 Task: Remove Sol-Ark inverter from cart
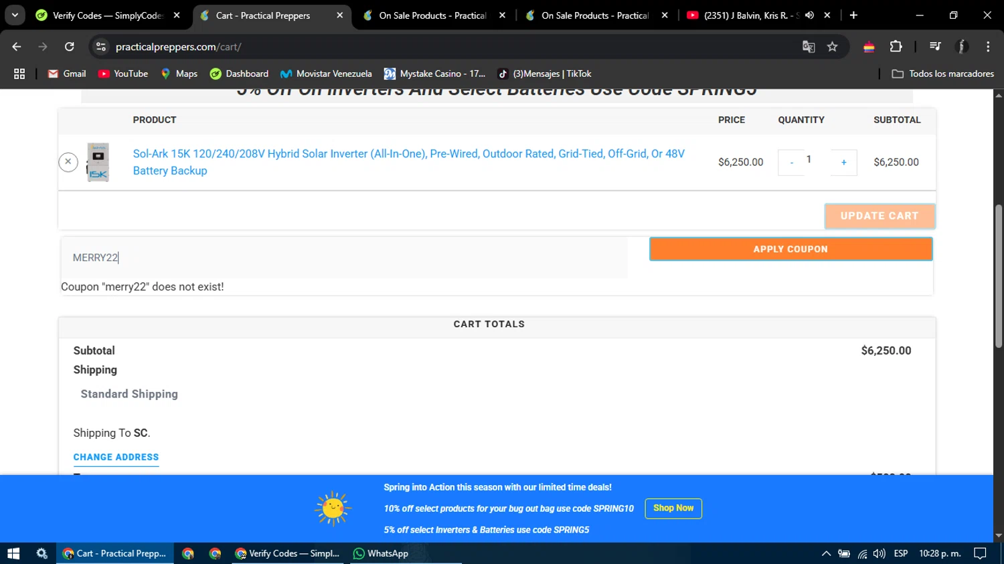point(68,162)
